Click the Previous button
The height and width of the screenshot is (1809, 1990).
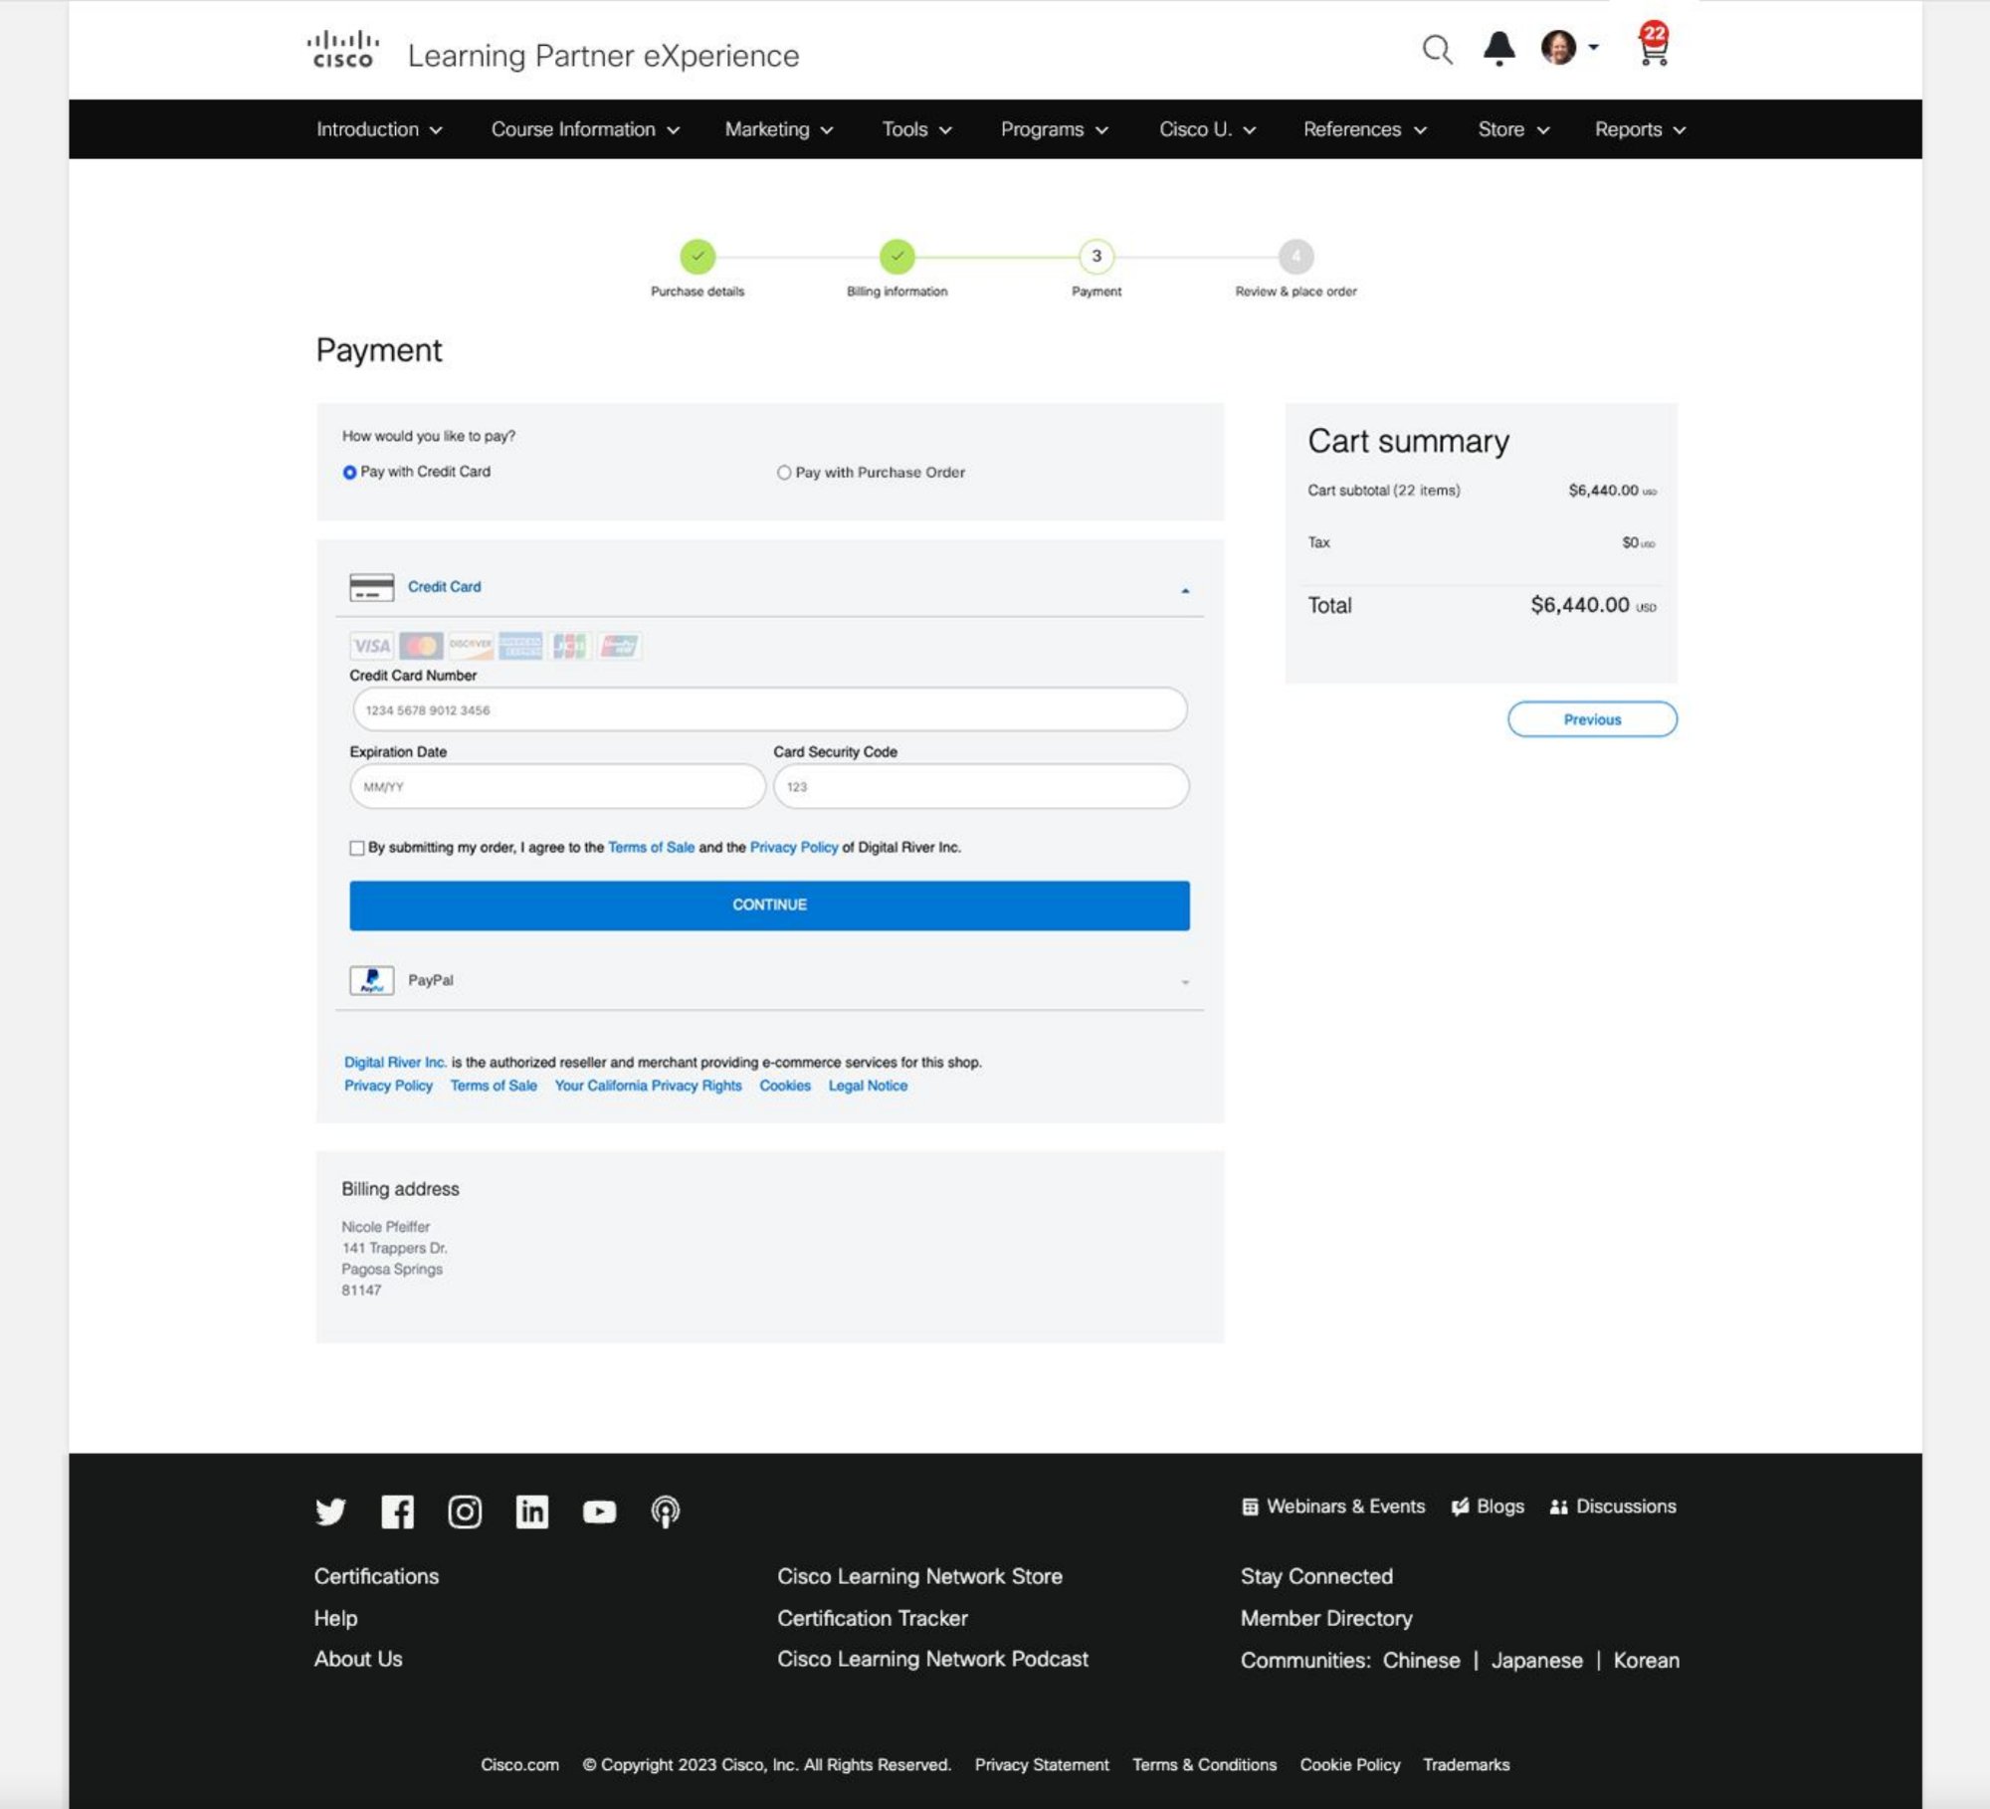click(1591, 719)
